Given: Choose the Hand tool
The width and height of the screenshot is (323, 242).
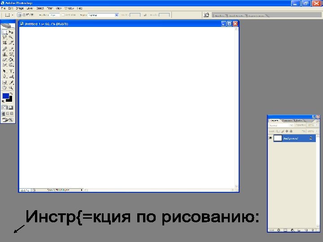Looking at the screenshot, I should (4, 88).
